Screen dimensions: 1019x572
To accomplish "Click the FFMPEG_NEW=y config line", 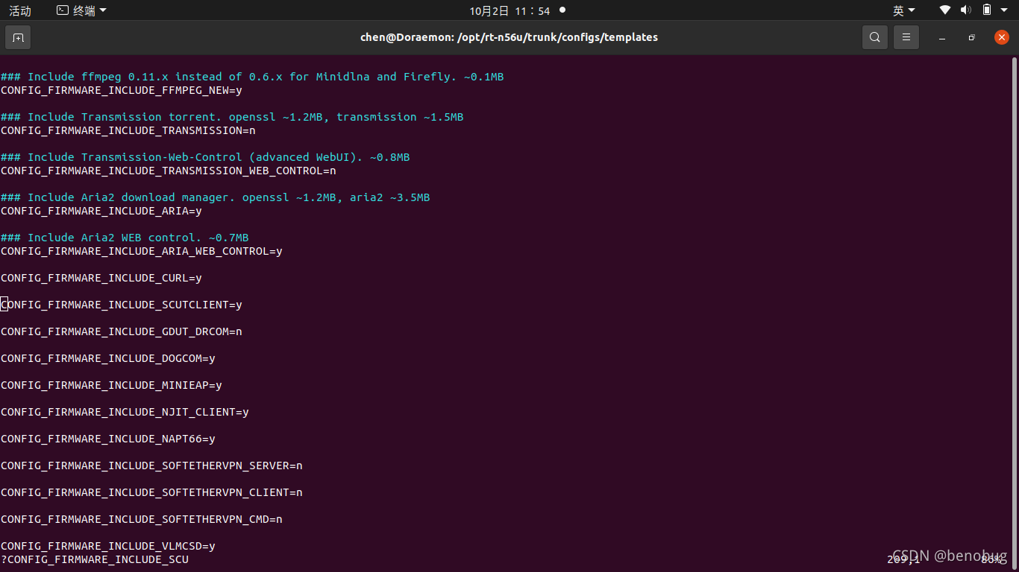I will (x=122, y=90).
